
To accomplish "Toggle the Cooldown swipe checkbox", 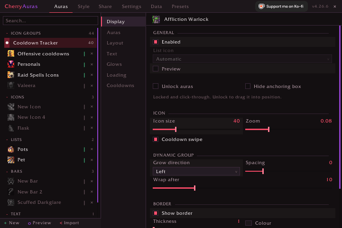I will click(156, 139).
